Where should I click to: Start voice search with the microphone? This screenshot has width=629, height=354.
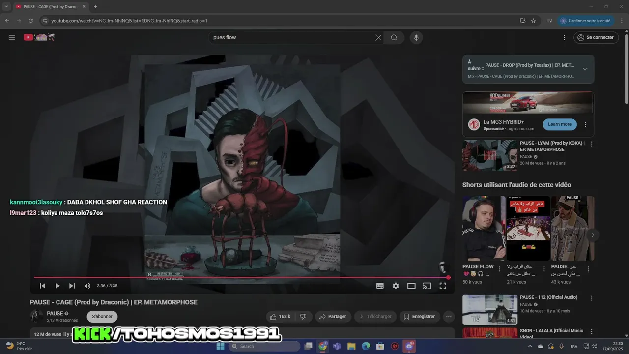pos(416,38)
